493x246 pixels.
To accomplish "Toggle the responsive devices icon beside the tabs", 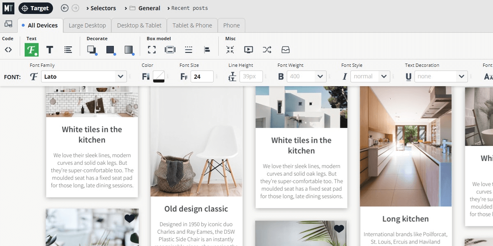I will click(8, 24).
